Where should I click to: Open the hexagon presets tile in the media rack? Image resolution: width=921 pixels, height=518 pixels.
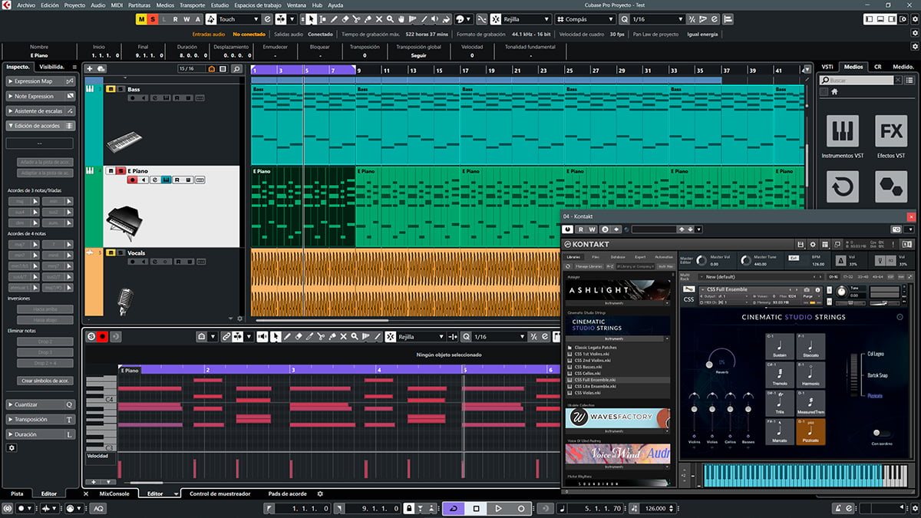pyautogui.click(x=891, y=186)
